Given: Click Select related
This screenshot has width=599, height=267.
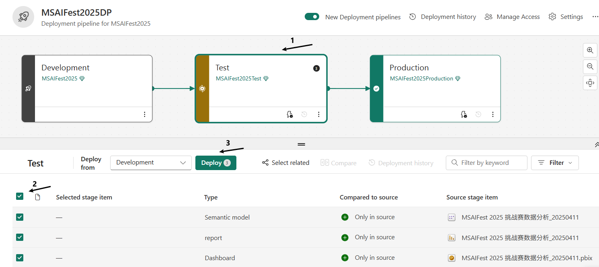Looking at the screenshot, I should pyautogui.click(x=285, y=163).
